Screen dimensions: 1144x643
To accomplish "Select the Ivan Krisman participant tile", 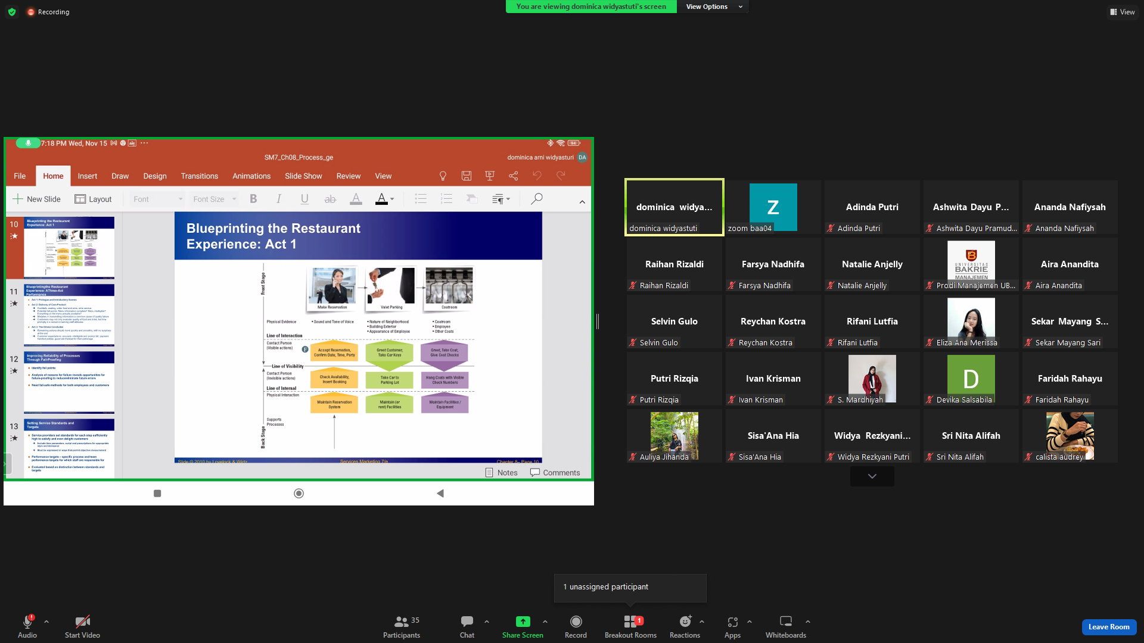I will pyautogui.click(x=773, y=379).
